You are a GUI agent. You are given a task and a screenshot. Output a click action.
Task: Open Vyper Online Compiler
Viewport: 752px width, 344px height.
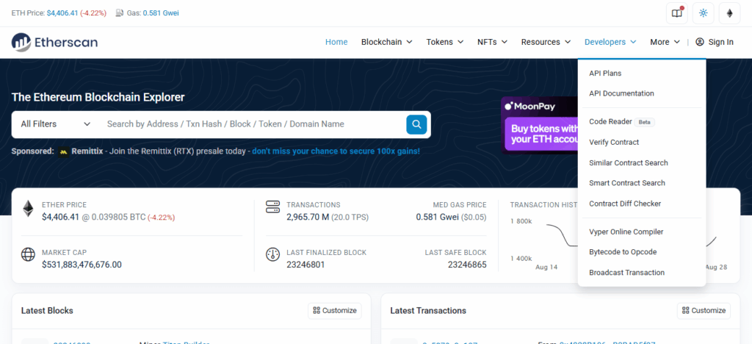[626, 232]
